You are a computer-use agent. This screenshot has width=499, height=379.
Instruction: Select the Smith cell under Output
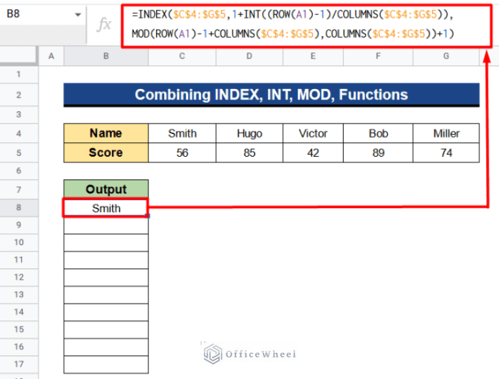point(106,208)
